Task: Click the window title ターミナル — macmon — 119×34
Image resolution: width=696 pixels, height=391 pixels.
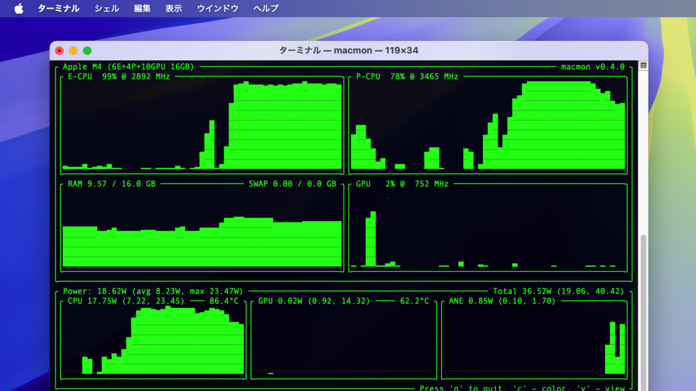Action: pyautogui.click(x=349, y=51)
